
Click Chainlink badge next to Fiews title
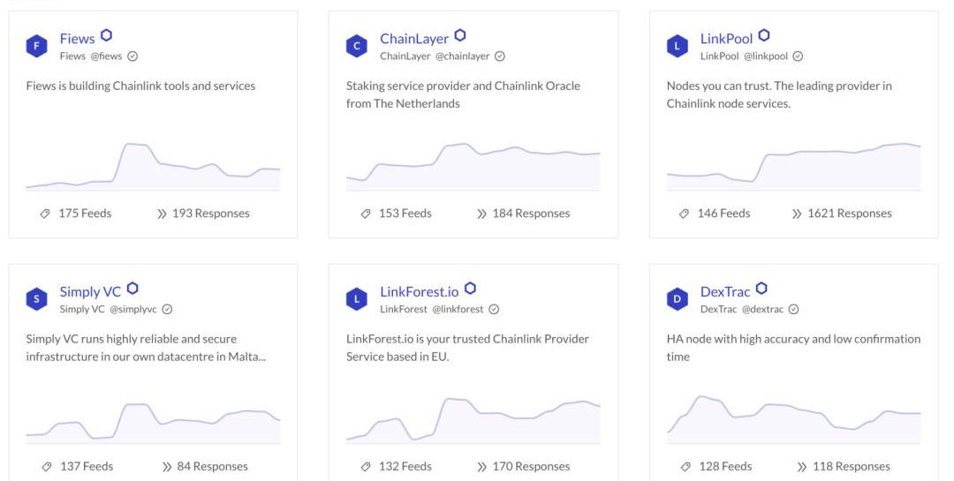click(x=106, y=36)
